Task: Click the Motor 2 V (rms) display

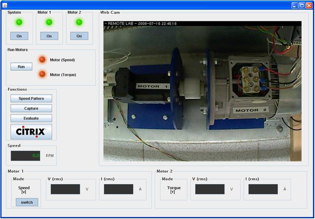Action: click(x=210, y=189)
